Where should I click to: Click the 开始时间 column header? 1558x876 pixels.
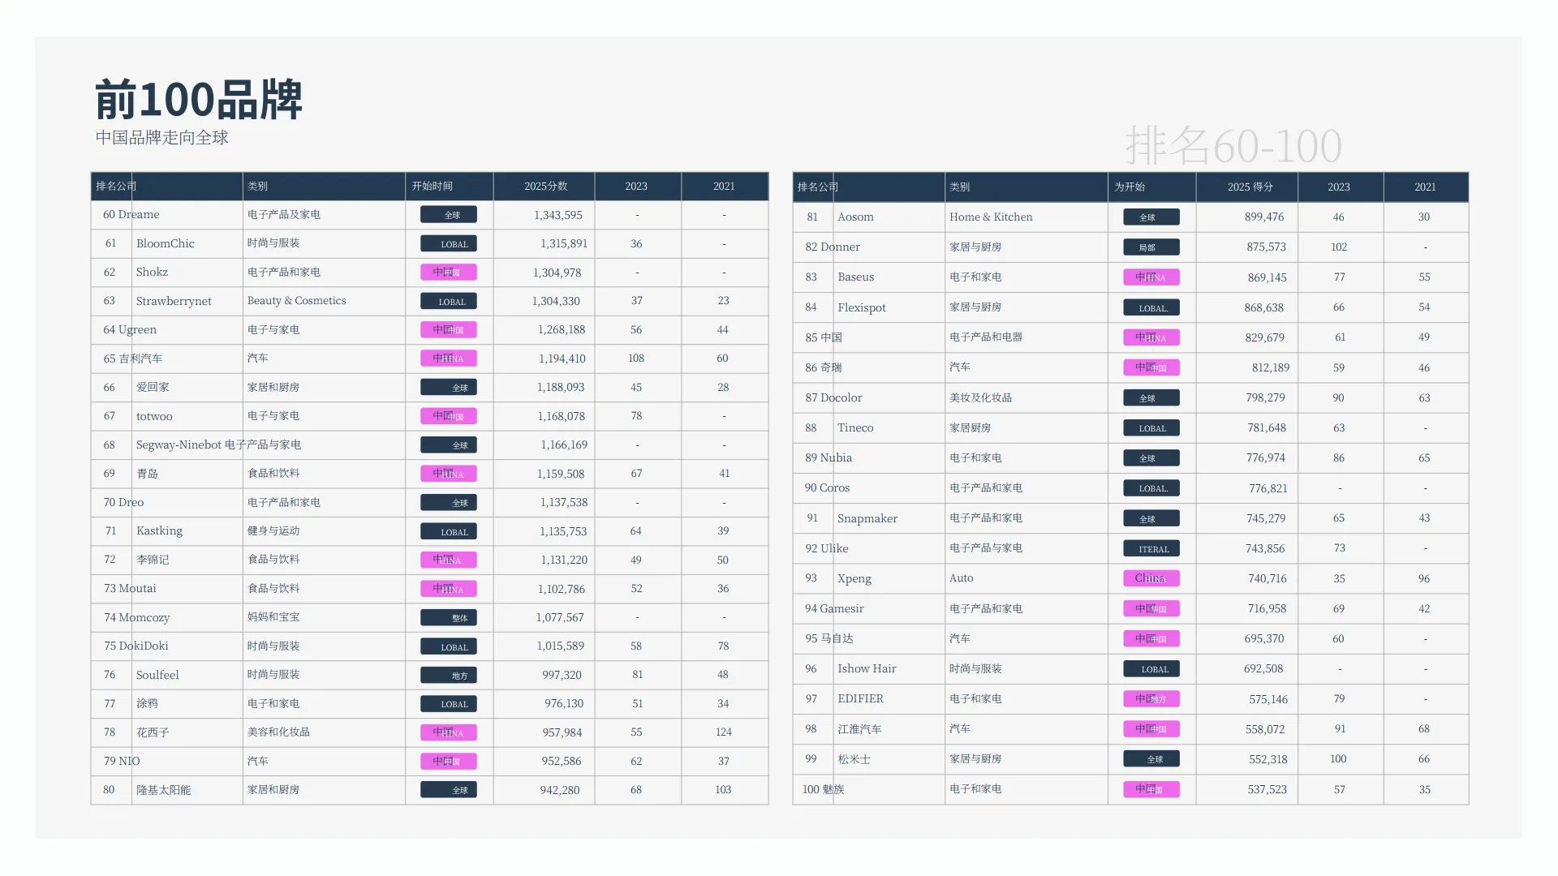click(x=432, y=187)
